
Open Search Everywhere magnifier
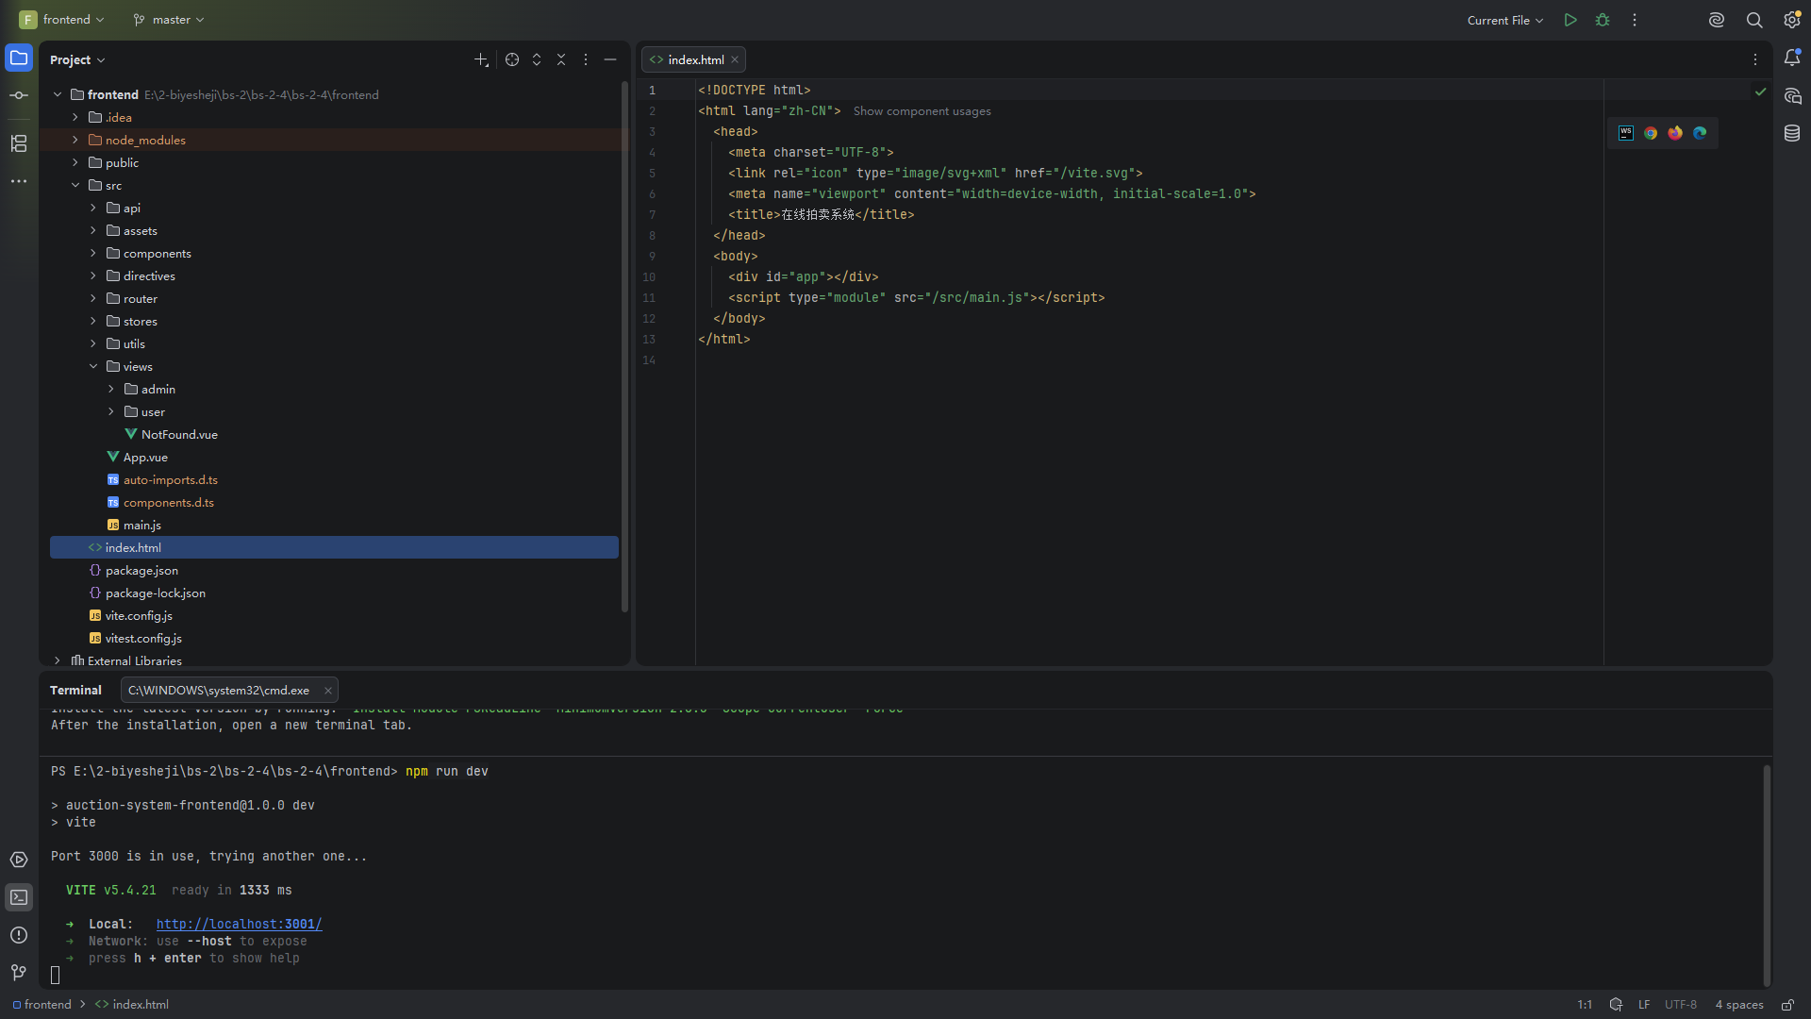point(1754,20)
